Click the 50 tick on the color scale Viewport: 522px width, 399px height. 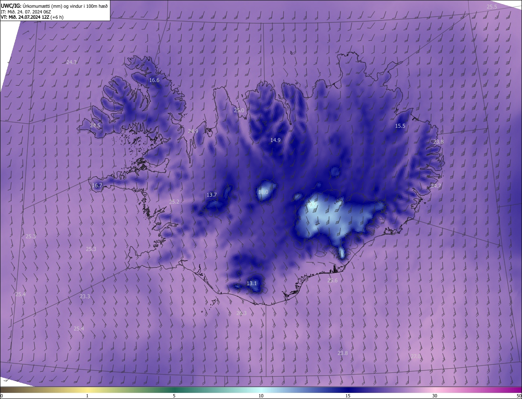click(x=519, y=396)
